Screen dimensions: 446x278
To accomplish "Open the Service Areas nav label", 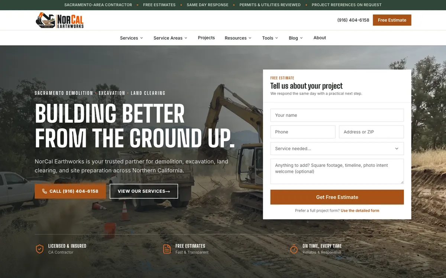I will click(x=168, y=38).
